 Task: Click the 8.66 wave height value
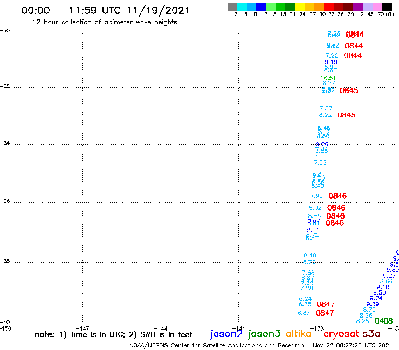[x=387, y=282]
